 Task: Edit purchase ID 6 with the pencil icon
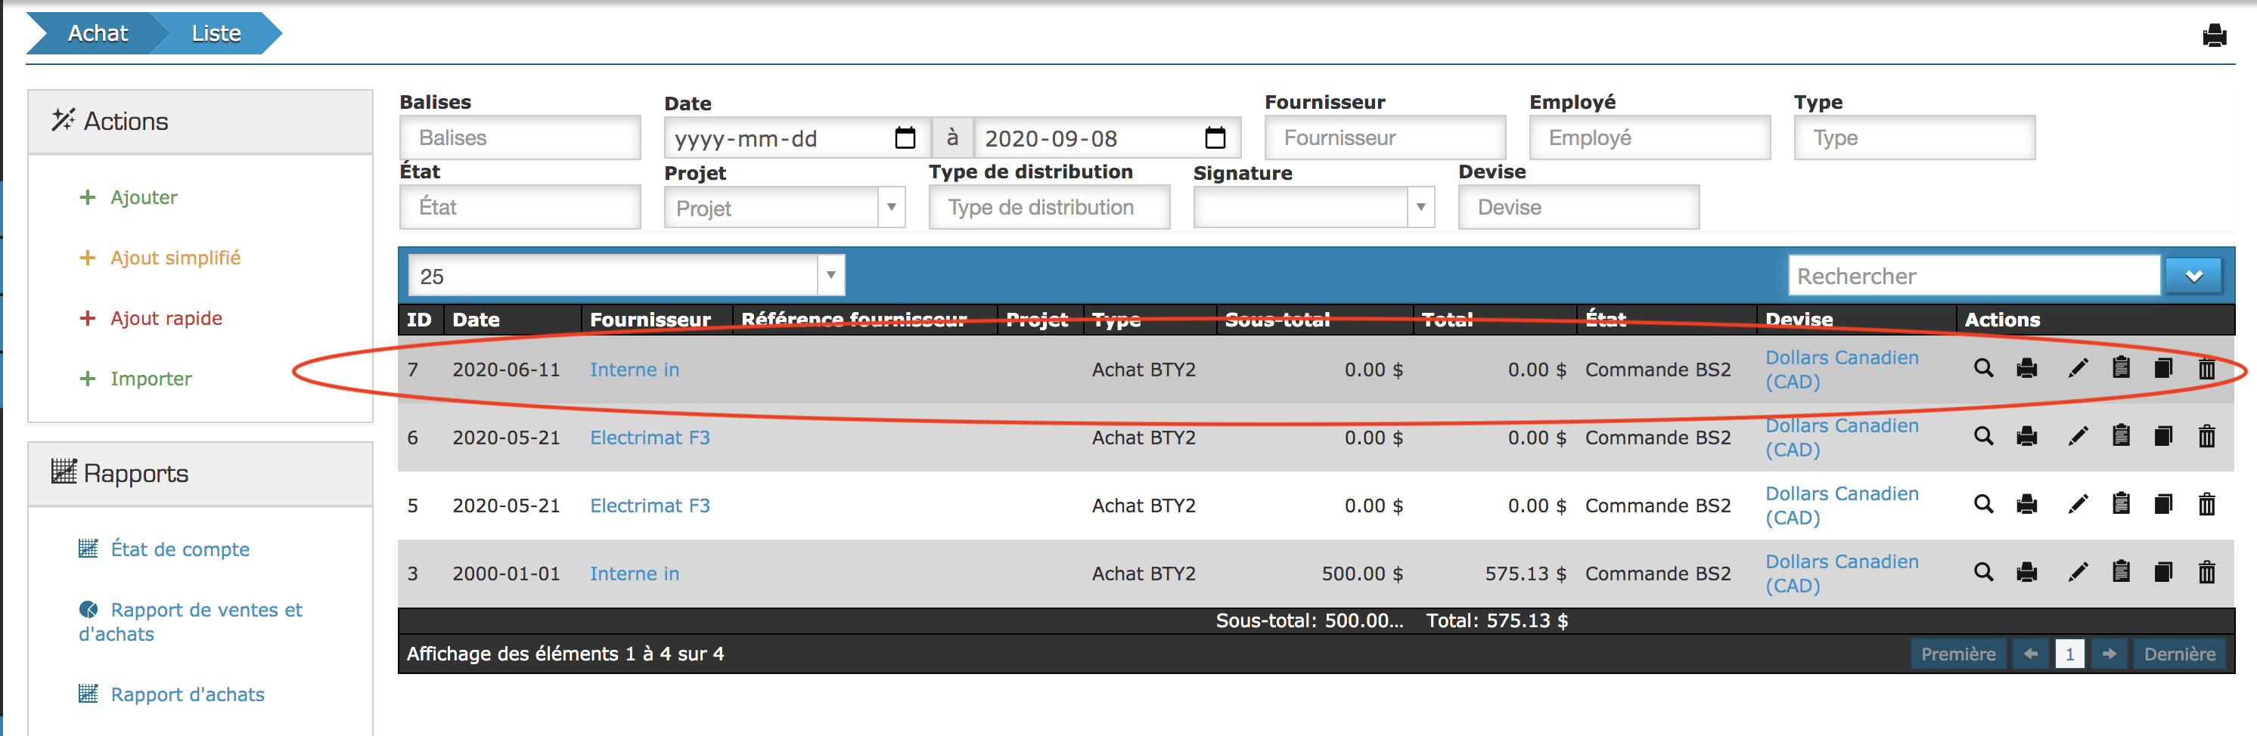tap(2078, 436)
